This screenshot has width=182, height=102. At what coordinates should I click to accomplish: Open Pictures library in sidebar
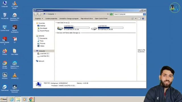(x=41, y=43)
